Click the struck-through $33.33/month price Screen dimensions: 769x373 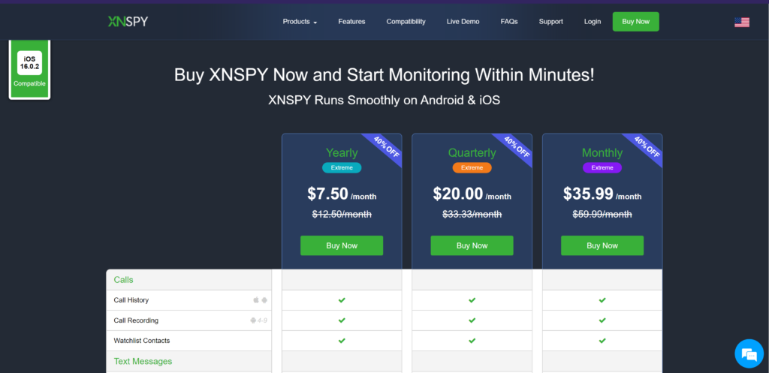(472, 214)
